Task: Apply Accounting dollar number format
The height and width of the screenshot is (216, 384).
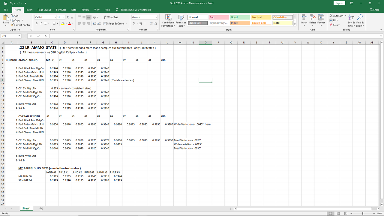Action: coord(134,23)
